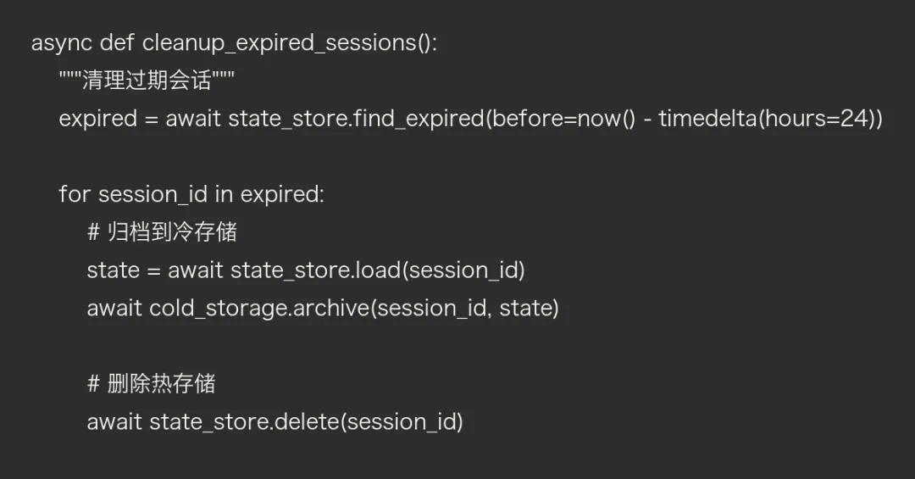The height and width of the screenshot is (479, 915).
Task: Click the "def" keyword
Action: [x=118, y=43]
